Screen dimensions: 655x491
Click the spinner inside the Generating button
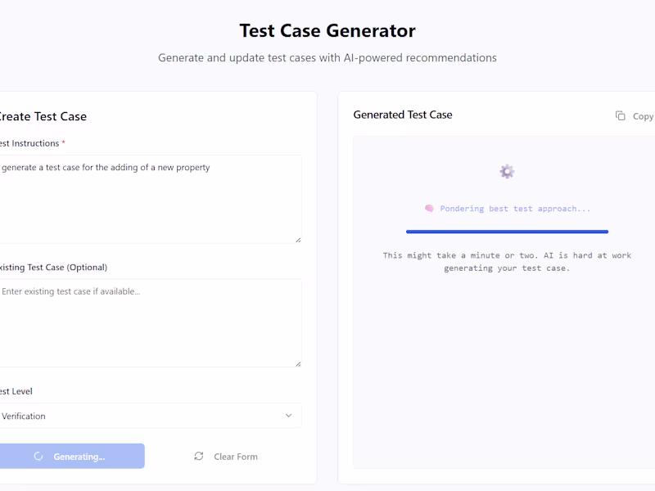click(x=38, y=456)
